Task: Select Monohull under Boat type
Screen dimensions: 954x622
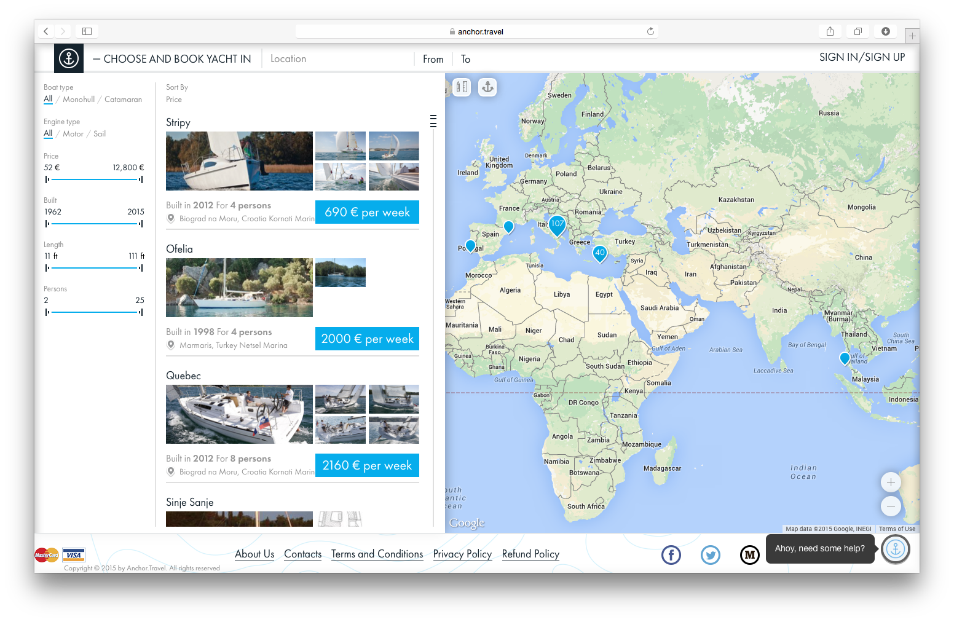Action: tap(79, 99)
